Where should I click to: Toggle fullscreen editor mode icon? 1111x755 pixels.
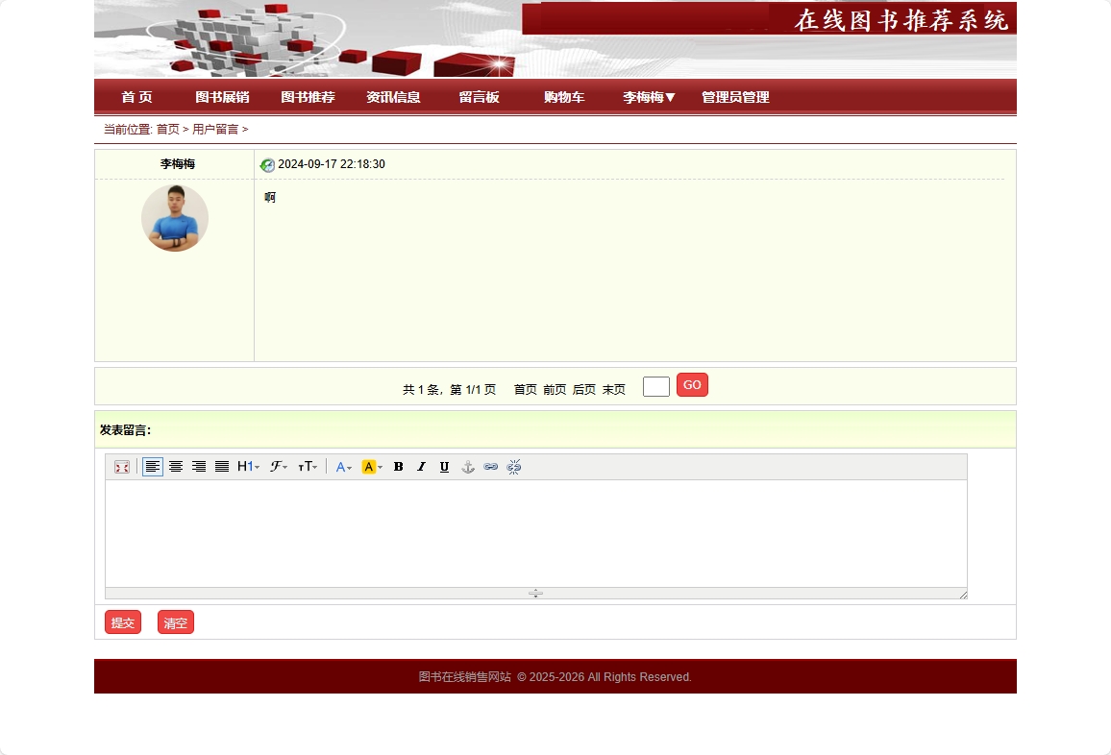coord(122,467)
